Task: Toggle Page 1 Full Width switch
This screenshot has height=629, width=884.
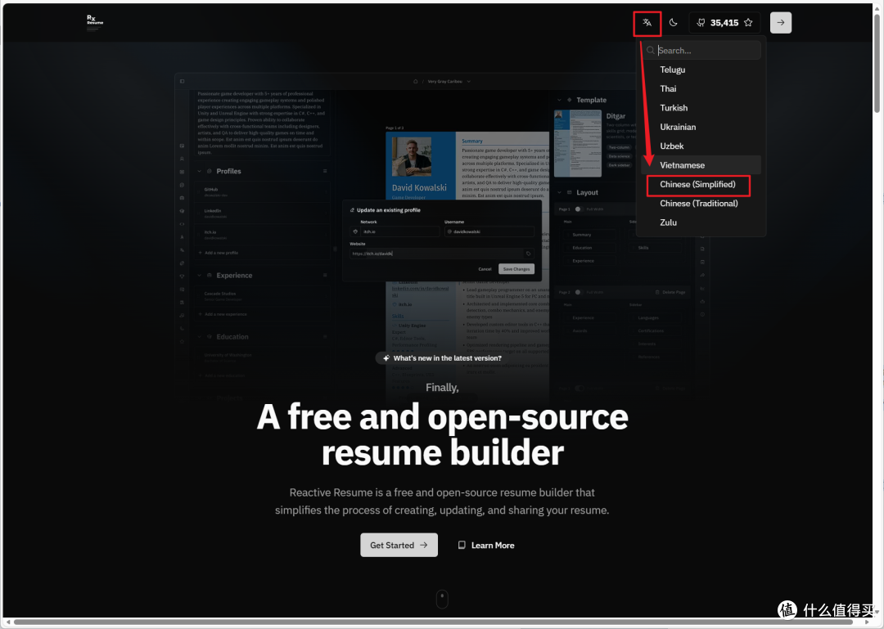Action: [579, 209]
